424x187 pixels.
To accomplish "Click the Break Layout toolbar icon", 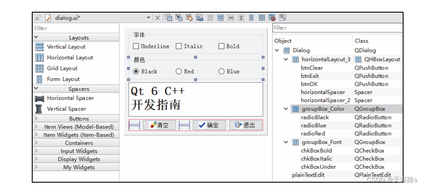I will click(272, 18).
